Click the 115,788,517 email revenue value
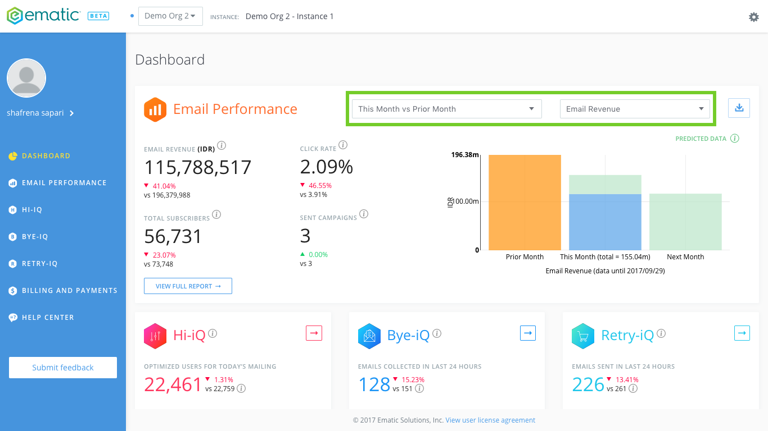 [198, 167]
